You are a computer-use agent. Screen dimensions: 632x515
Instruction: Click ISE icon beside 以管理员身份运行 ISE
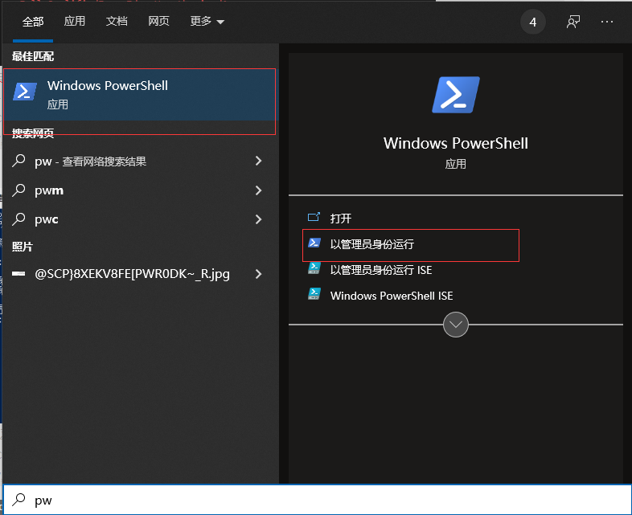pos(314,268)
